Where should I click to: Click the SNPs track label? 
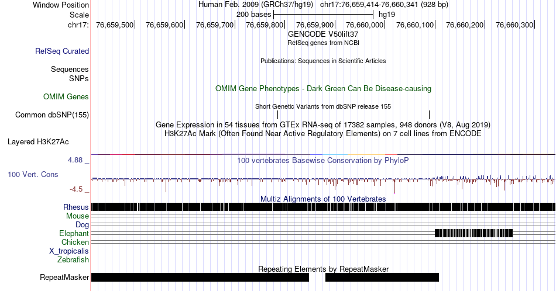(79, 78)
